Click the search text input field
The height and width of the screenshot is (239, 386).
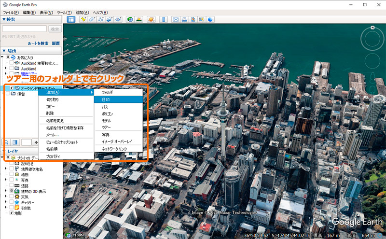pyautogui.click(x=25, y=29)
